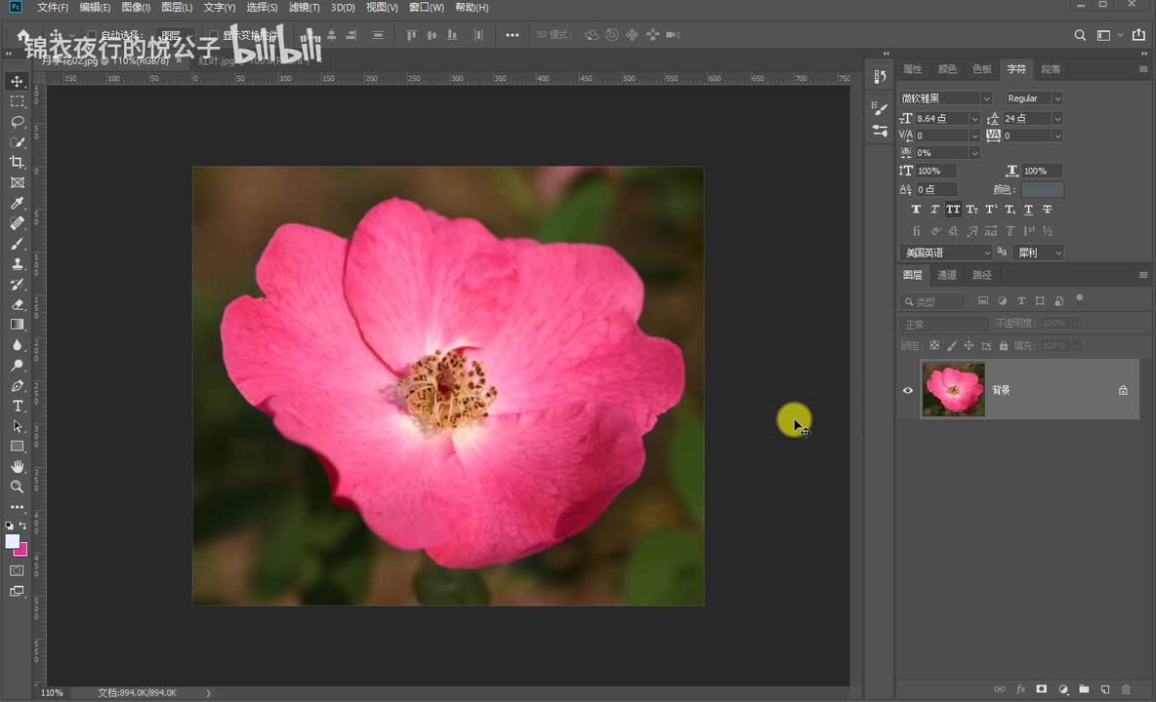Select the Crop tool
The height and width of the screenshot is (702, 1156).
click(17, 162)
